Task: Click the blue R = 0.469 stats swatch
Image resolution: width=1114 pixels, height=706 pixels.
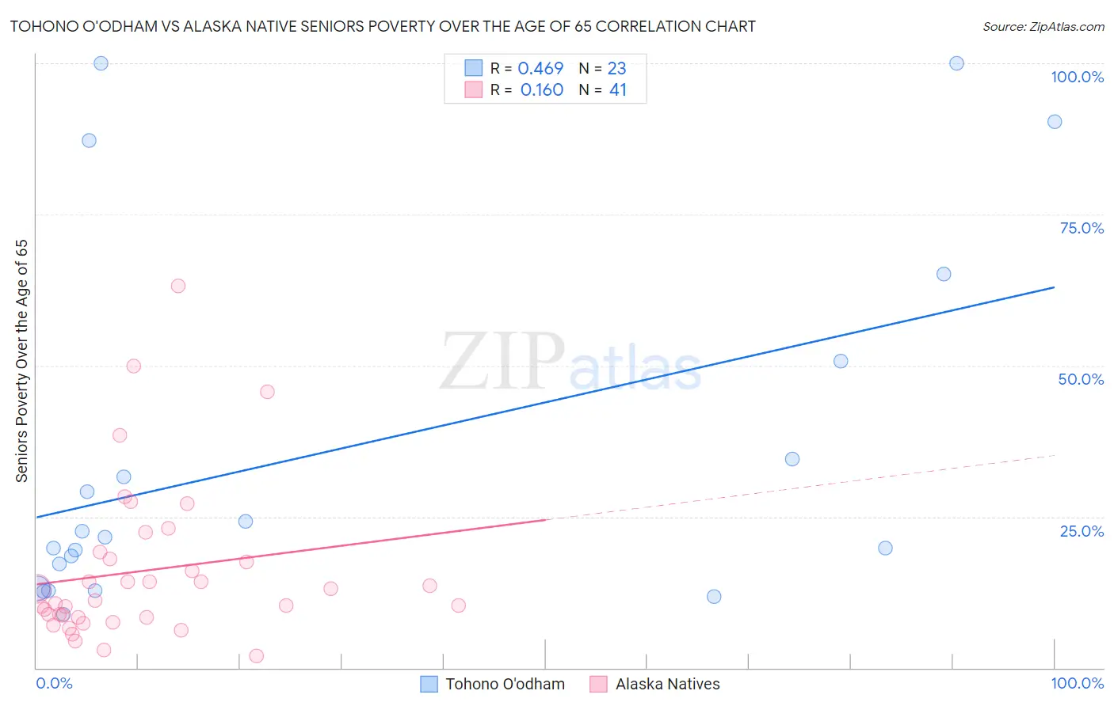Action: (x=473, y=68)
